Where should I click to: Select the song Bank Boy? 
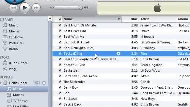[71, 87]
